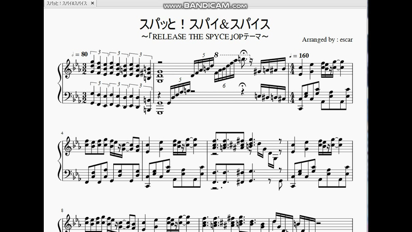Click the tempo marking '= 80'
This screenshot has height=232, width=412.
pos(80,54)
